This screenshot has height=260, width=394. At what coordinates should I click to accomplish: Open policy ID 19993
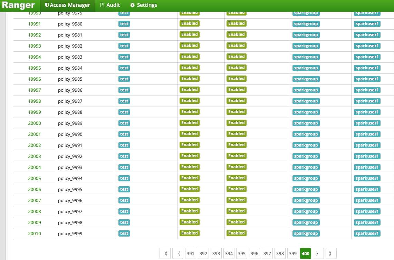35,46
